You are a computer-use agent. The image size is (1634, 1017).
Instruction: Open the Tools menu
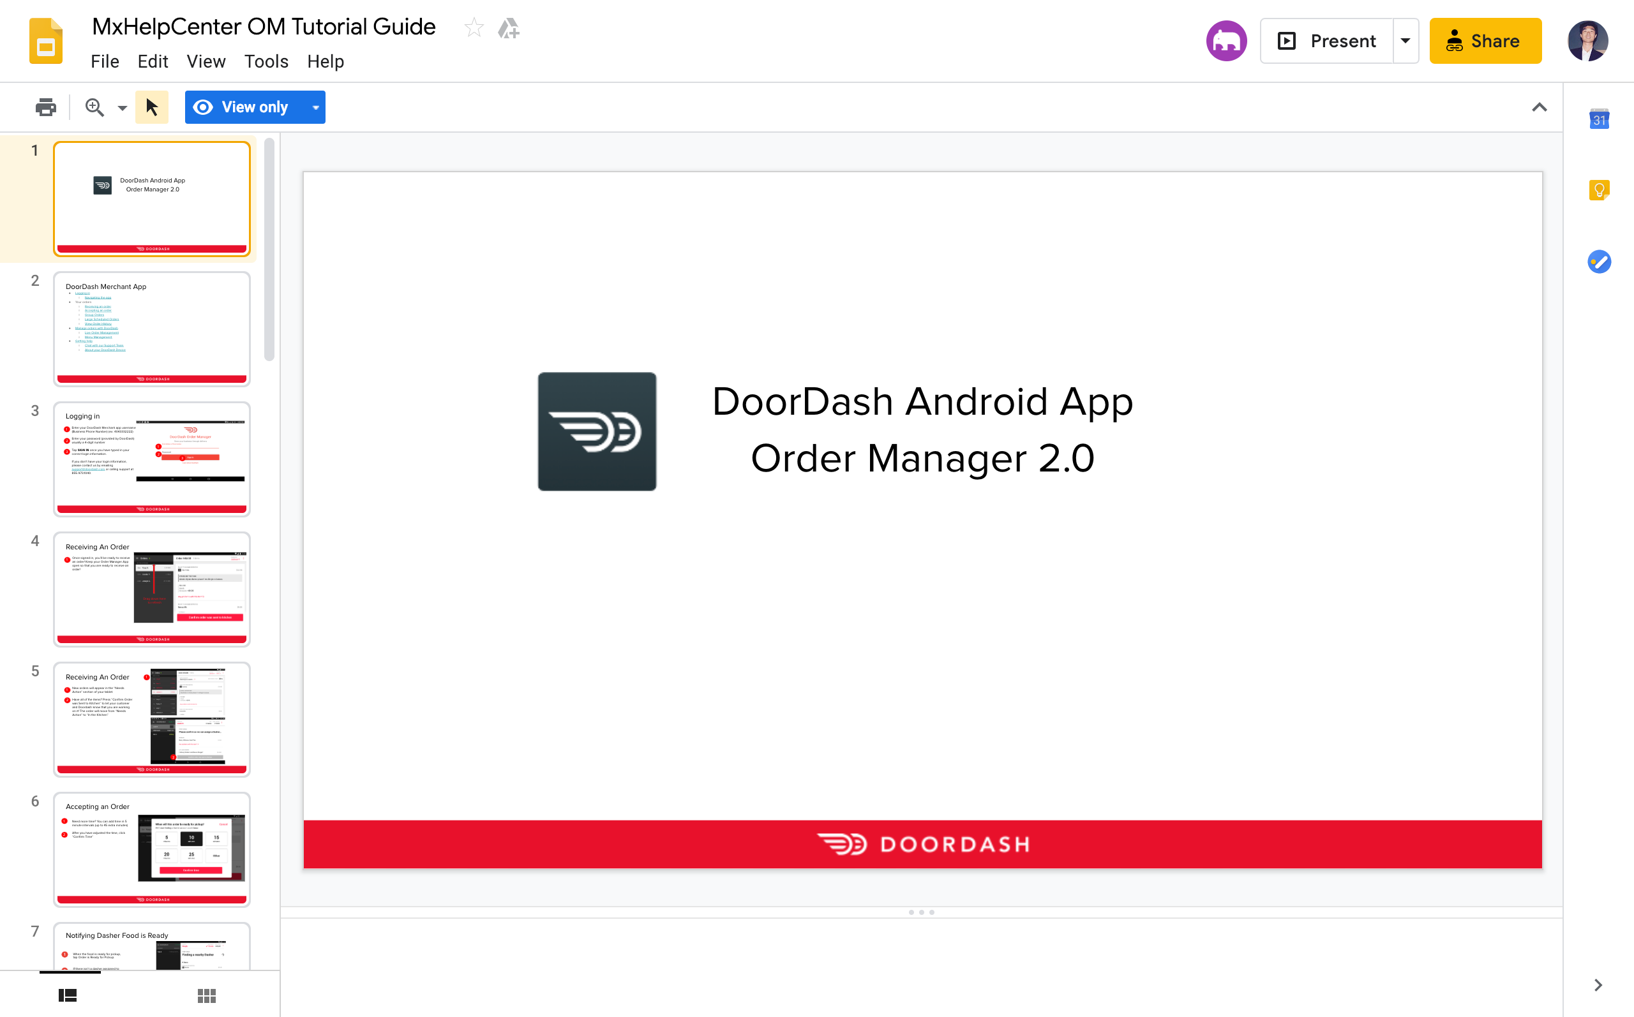pos(266,61)
